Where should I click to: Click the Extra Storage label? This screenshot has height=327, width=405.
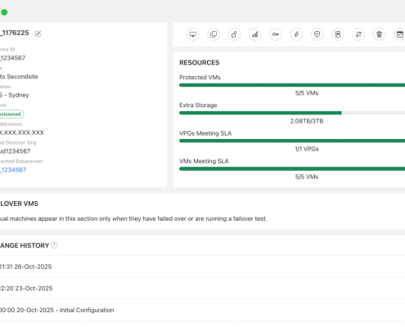coord(198,105)
